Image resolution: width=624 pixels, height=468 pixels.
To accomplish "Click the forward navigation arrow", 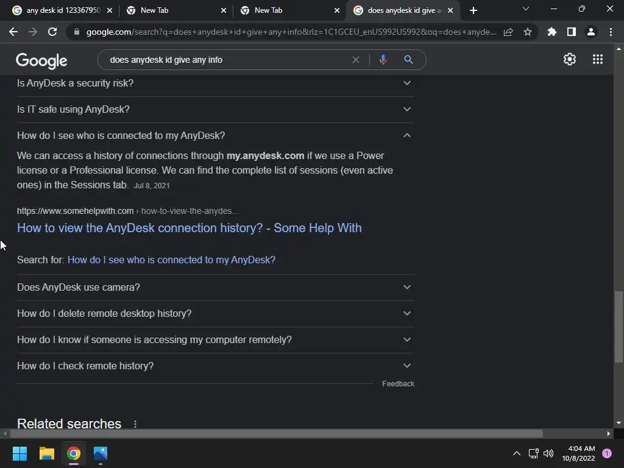I will pyautogui.click(x=33, y=32).
